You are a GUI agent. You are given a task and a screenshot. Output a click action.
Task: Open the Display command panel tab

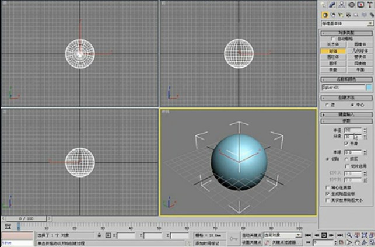tap(360, 5)
